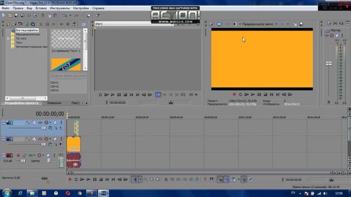This screenshot has width=351, height=197.
Task: Click the Master bus volume fader
Action: click(329, 63)
